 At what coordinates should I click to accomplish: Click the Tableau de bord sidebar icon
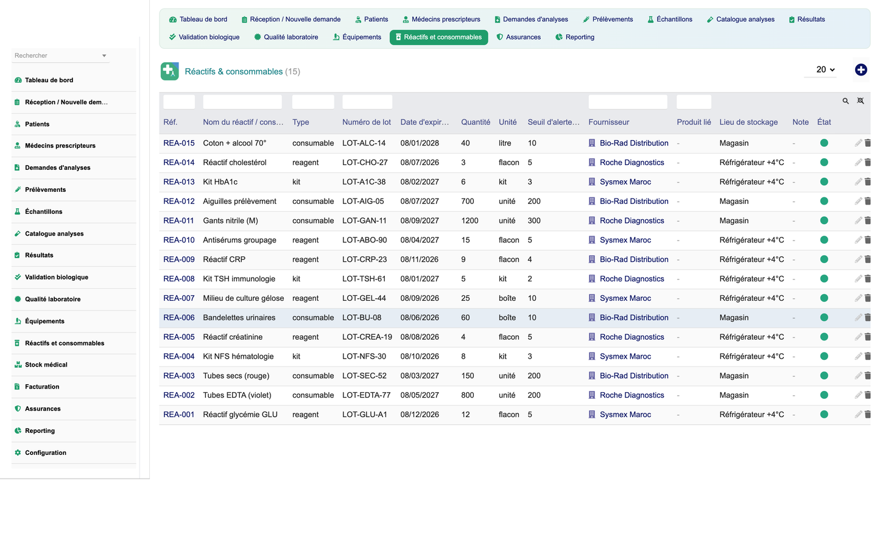(18, 80)
